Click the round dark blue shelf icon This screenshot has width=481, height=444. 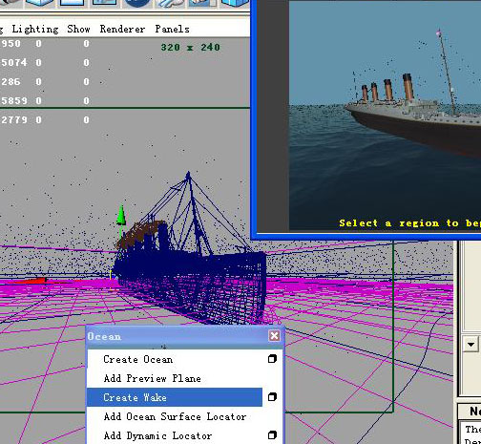[x=137, y=3]
